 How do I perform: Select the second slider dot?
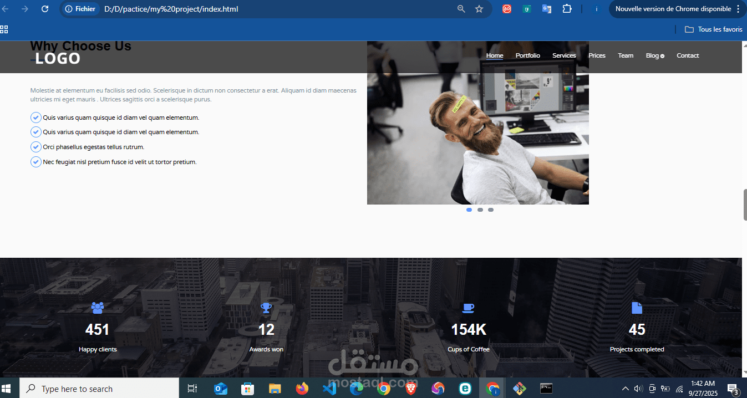tap(480, 210)
